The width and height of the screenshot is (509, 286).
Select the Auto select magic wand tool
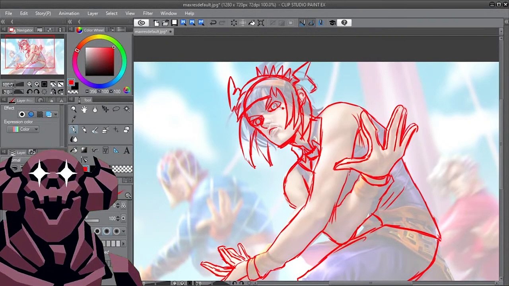(x=127, y=109)
